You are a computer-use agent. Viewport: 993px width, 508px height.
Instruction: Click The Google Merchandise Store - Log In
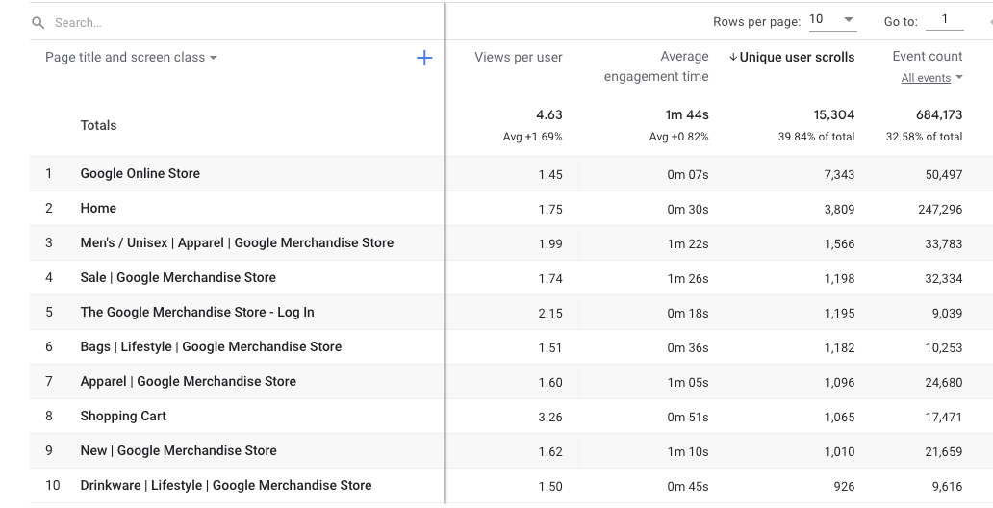pyautogui.click(x=197, y=313)
